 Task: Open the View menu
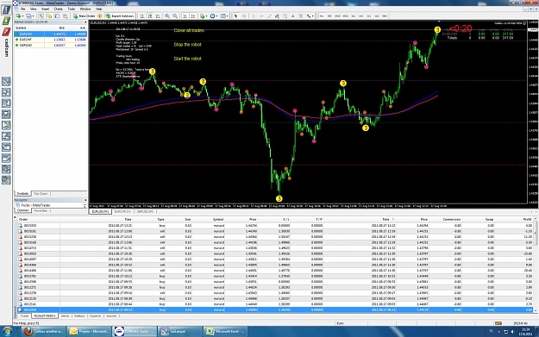point(34,9)
